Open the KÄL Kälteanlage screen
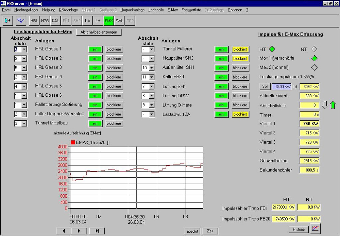The height and width of the screenshot is (236, 340). click(x=55, y=20)
